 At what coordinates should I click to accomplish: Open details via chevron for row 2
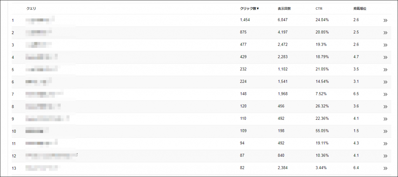click(x=385, y=33)
